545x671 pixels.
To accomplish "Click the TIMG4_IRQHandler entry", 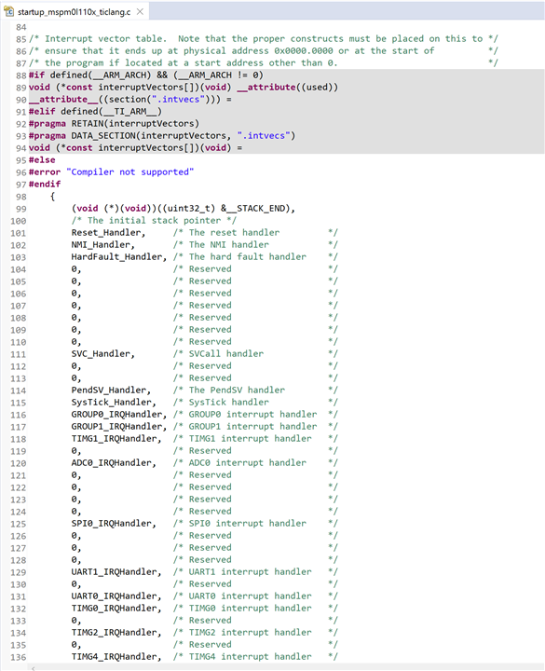I will [x=116, y=657].
